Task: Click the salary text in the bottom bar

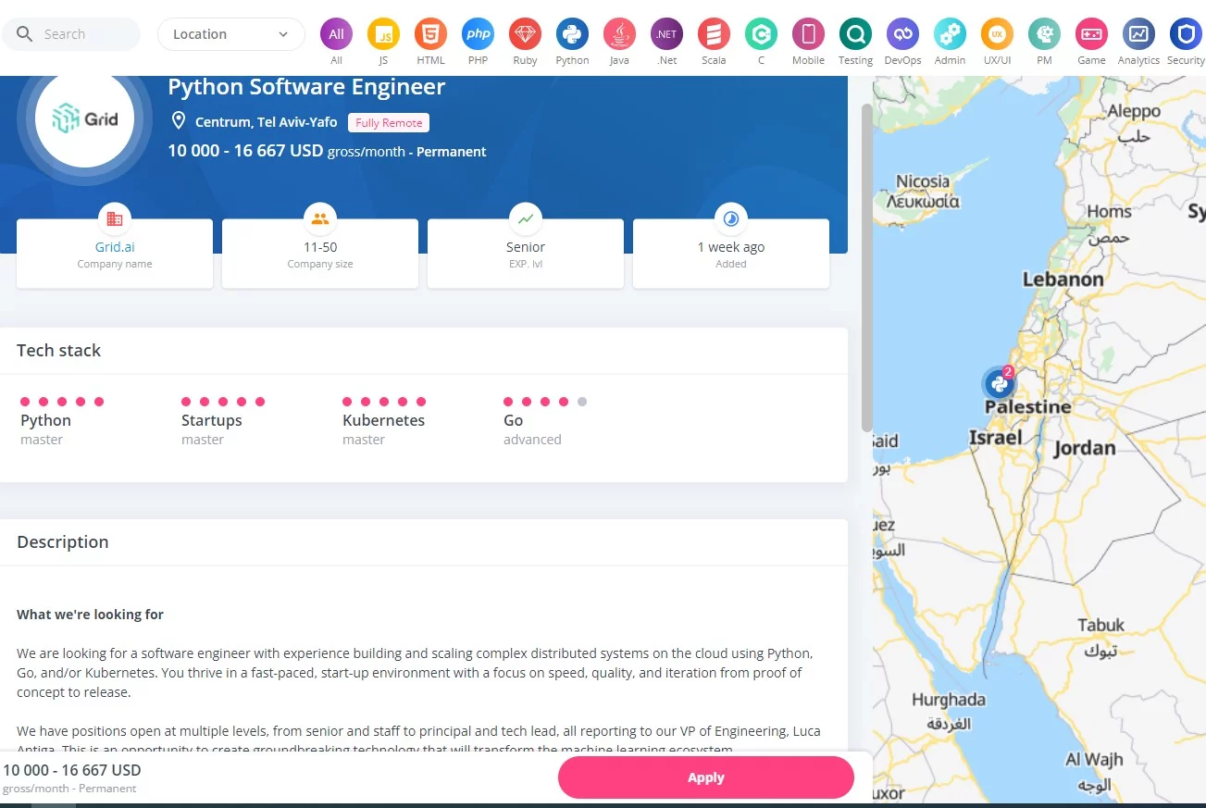Action: click(72, 770)
